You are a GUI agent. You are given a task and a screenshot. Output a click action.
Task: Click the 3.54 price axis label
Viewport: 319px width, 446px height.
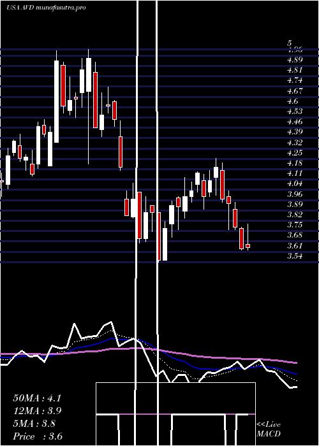click(x=295, y=256)
